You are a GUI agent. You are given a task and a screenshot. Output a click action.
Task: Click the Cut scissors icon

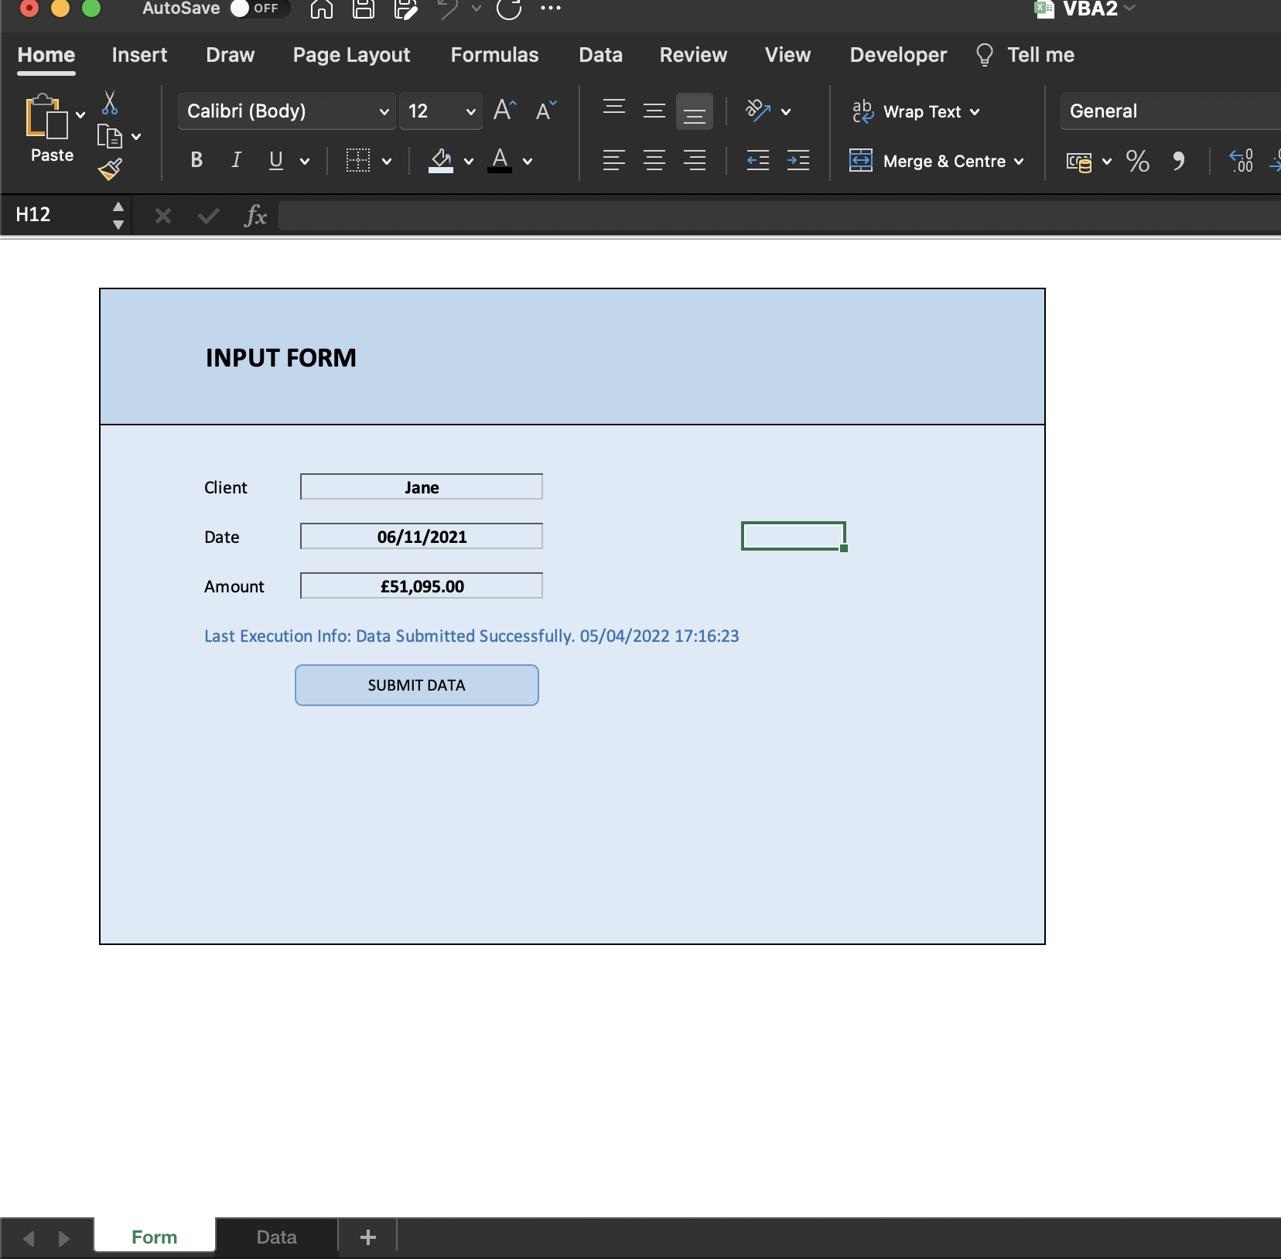(110, 102)
